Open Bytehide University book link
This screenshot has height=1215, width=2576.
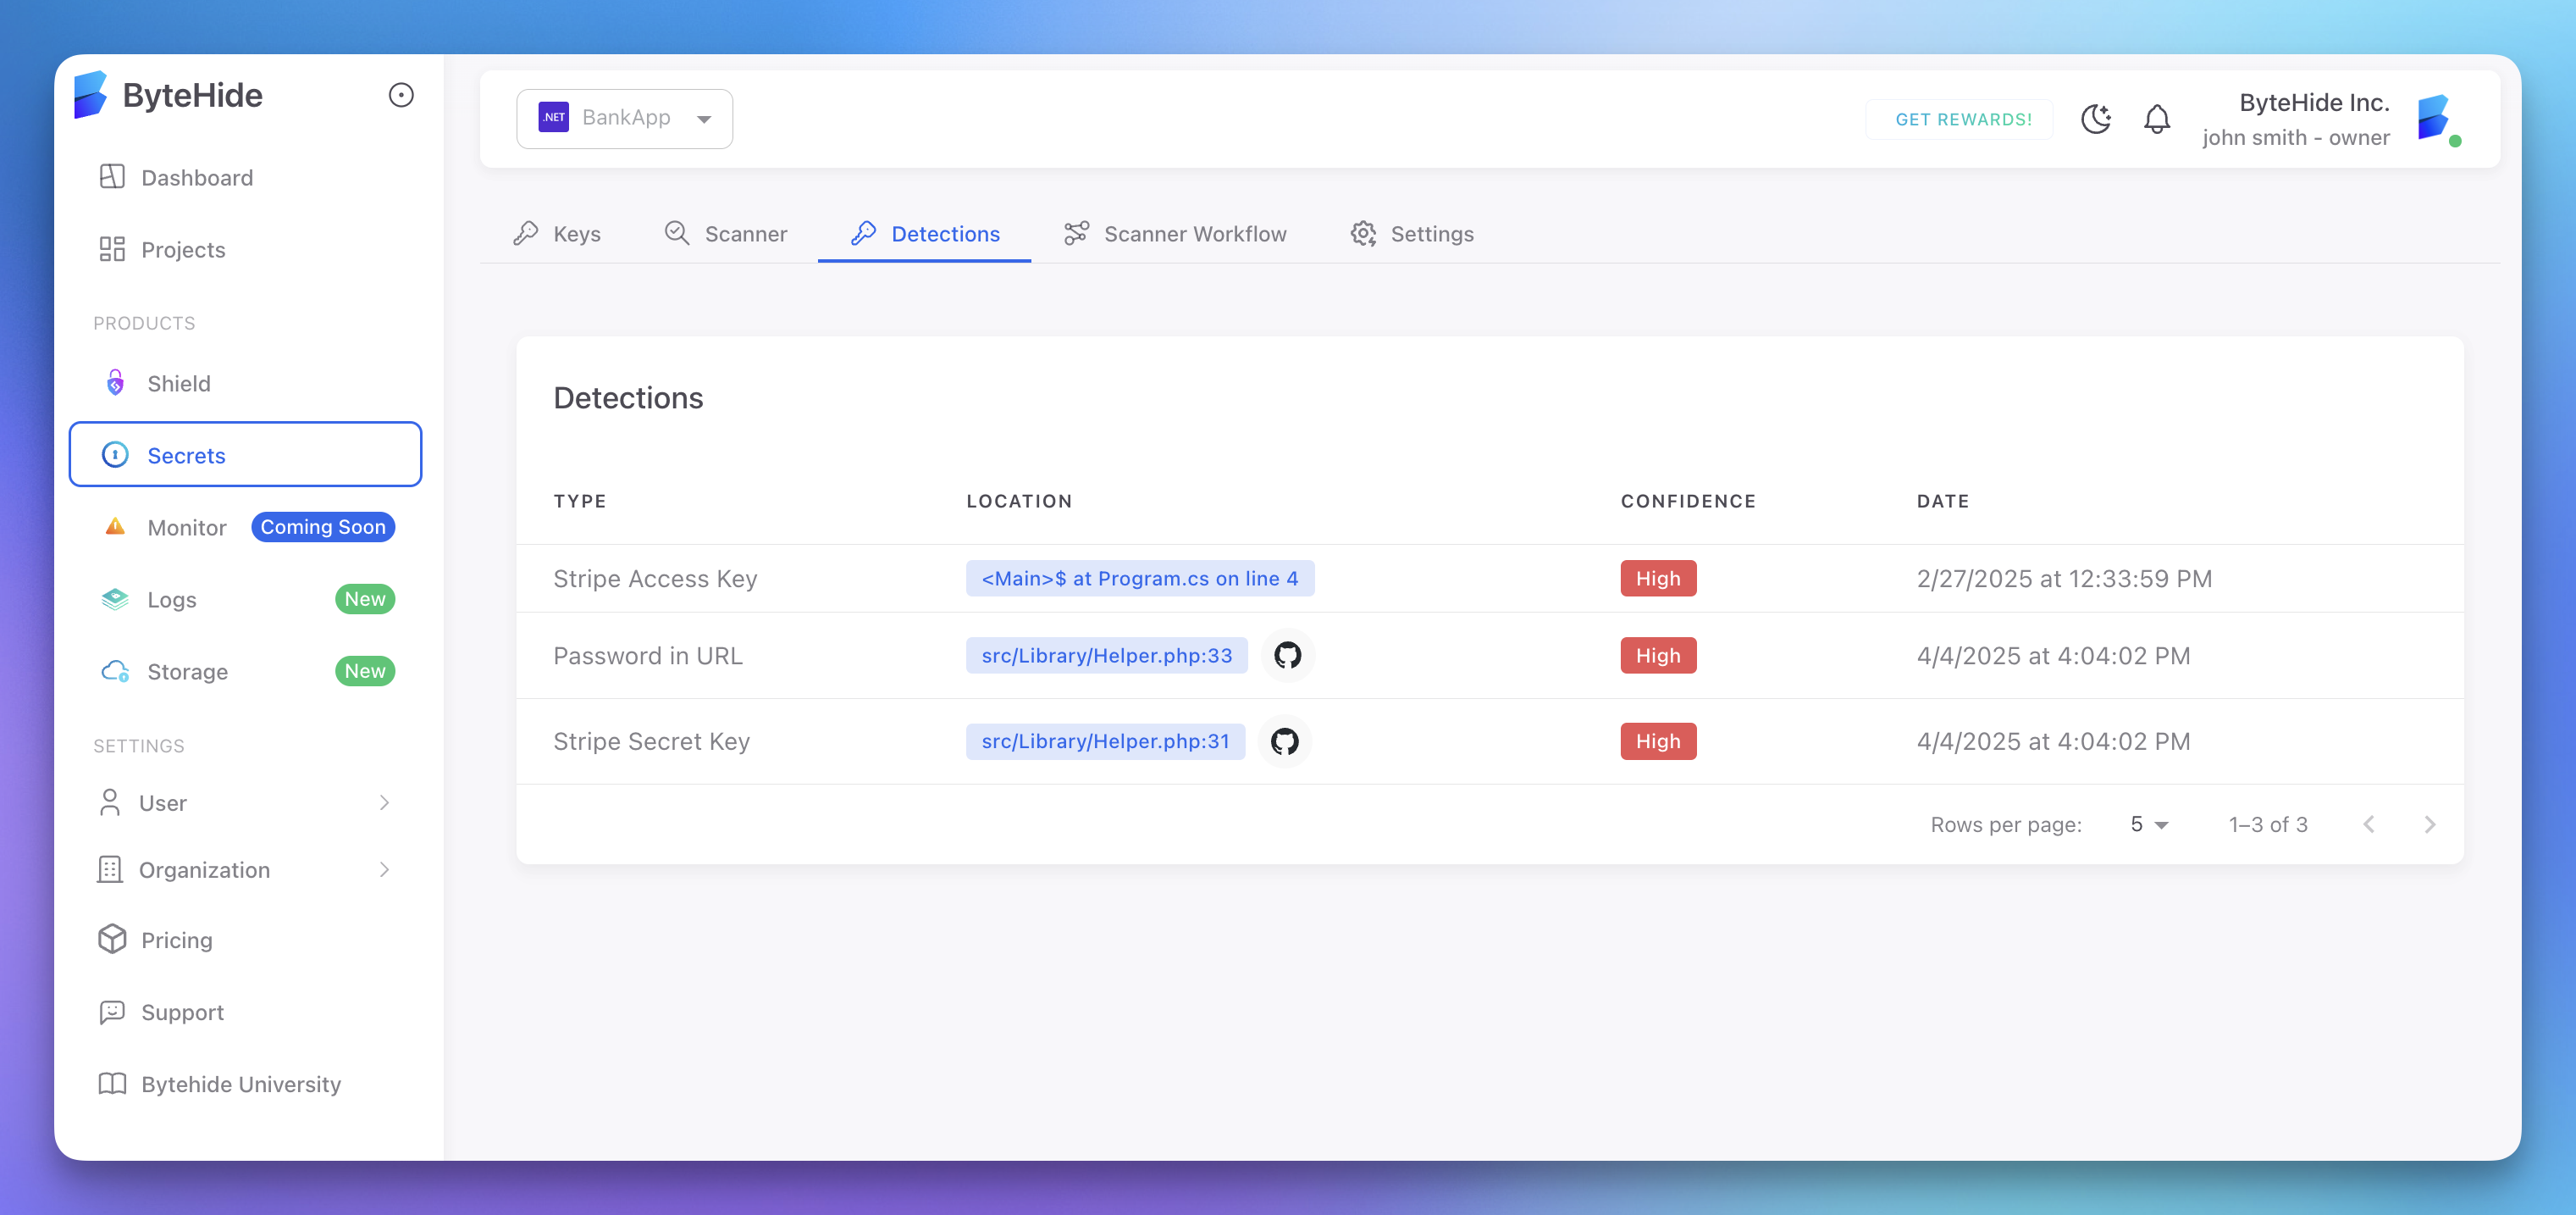click(240, 1084)
